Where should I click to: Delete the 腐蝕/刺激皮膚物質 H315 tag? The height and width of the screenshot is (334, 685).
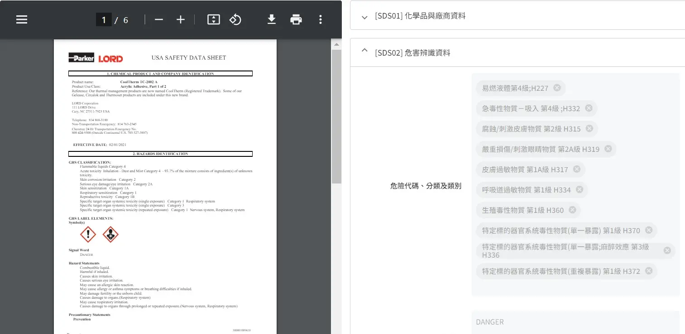point(589,128)
